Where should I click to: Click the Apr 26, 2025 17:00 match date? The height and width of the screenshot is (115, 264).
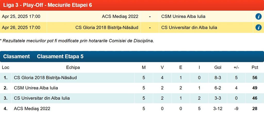click(x=21, y=27)
